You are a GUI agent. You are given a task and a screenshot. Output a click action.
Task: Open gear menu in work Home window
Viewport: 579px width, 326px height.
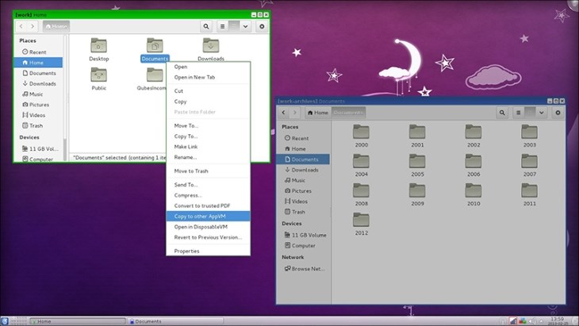click(x=262, y=27)
